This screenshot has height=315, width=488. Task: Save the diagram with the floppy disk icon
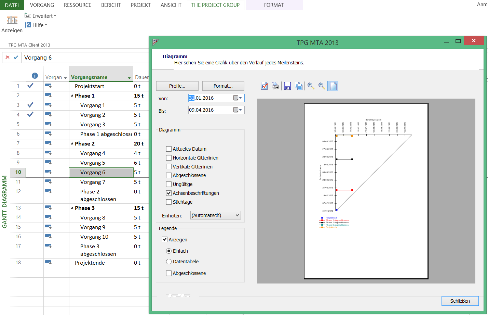(287, 86)
